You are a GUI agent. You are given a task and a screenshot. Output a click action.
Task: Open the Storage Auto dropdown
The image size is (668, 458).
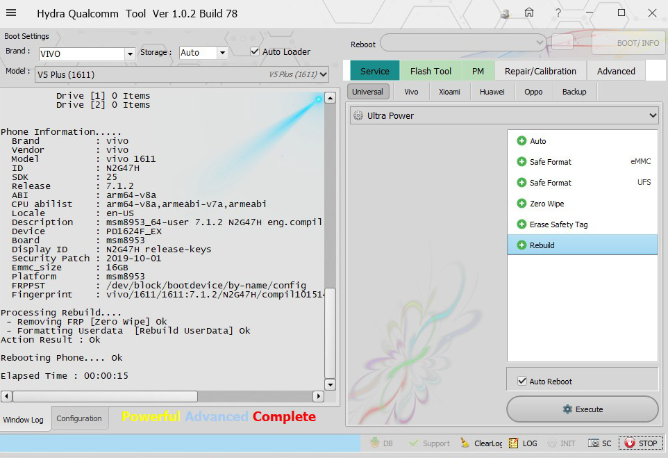222,53
